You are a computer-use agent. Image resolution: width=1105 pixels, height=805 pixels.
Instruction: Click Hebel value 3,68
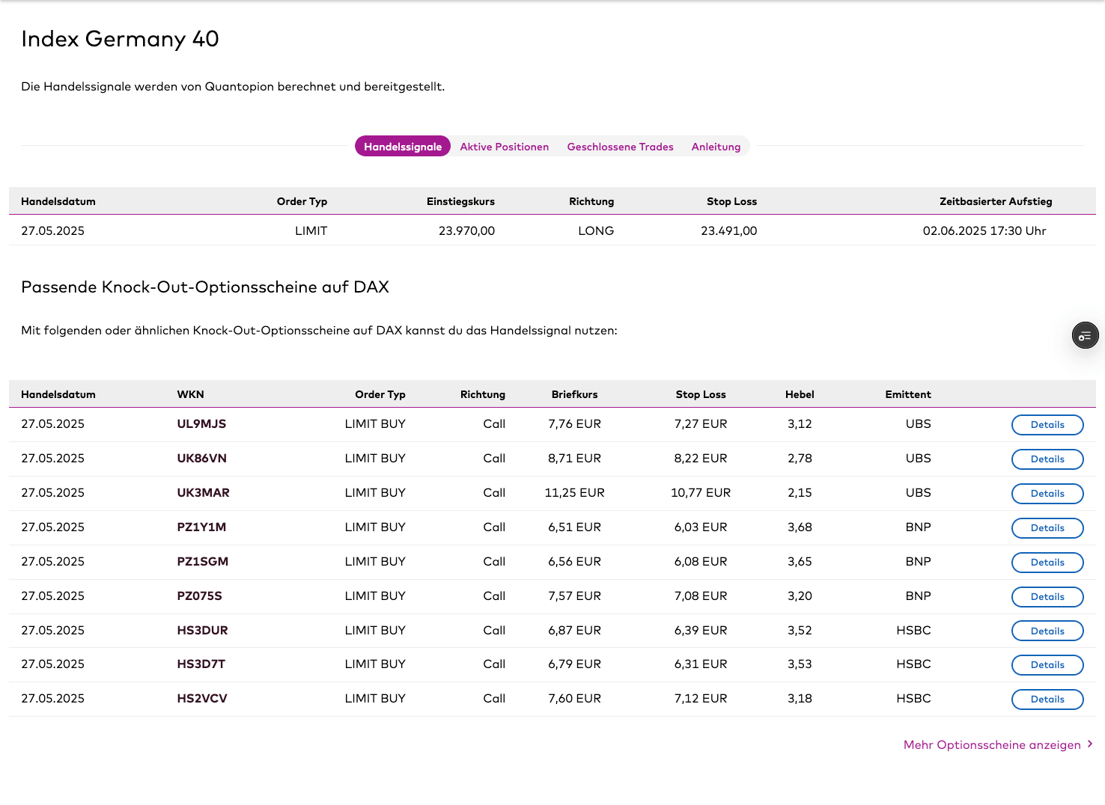click(800, 527)
